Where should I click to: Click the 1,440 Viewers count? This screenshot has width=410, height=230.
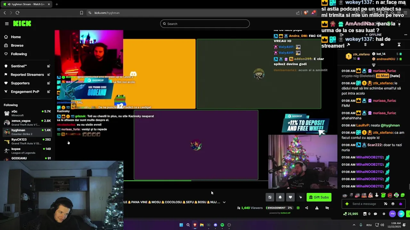(x=250, y=208)
